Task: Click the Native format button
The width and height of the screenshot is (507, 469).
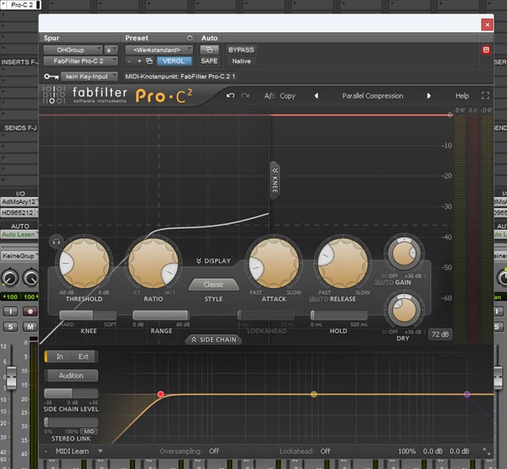Action: point(241,61)
